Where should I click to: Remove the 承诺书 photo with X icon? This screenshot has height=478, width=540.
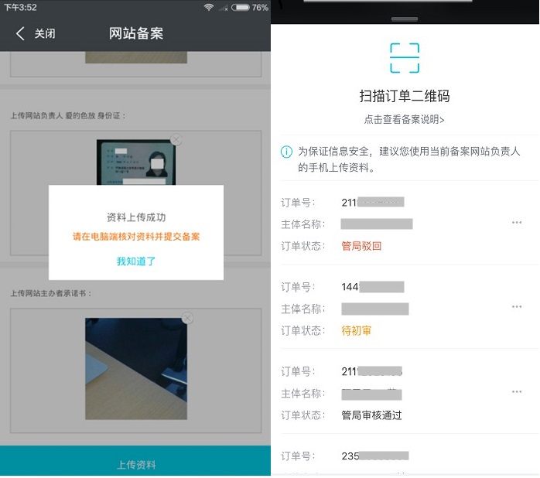pos(186,318)
